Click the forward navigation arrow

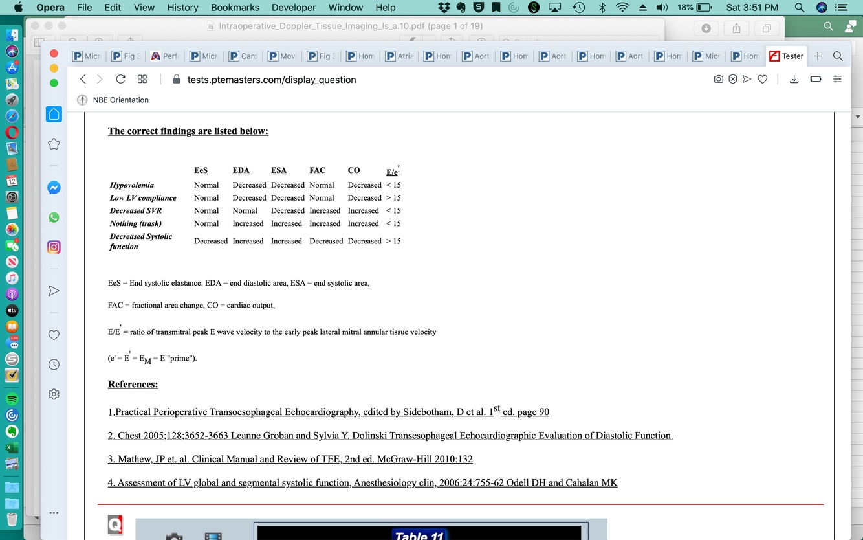(x=100, y=79)
